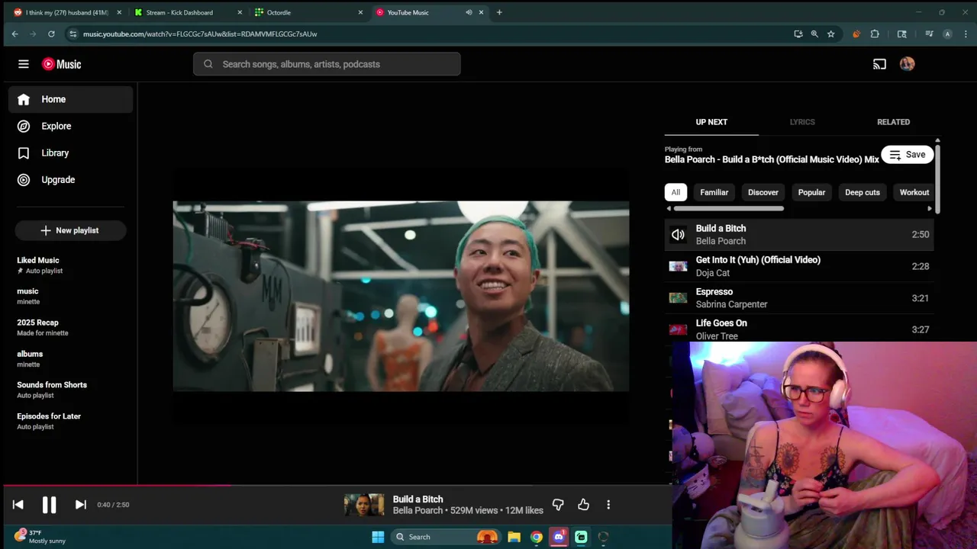
Task: Open the Upgrade sidebar item
Action: pyautogui.click(x=71, y=180)
